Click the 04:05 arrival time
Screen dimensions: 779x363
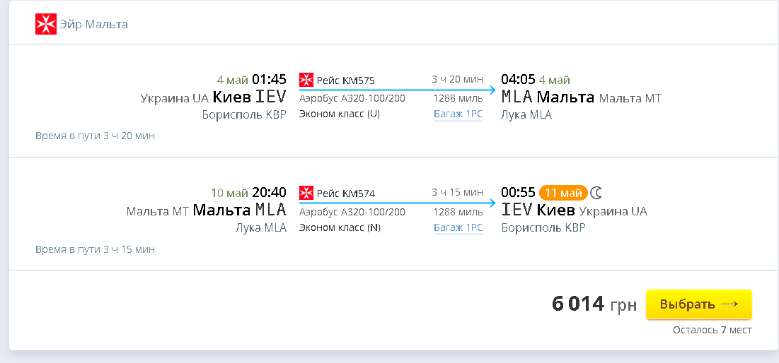[518, 79]
